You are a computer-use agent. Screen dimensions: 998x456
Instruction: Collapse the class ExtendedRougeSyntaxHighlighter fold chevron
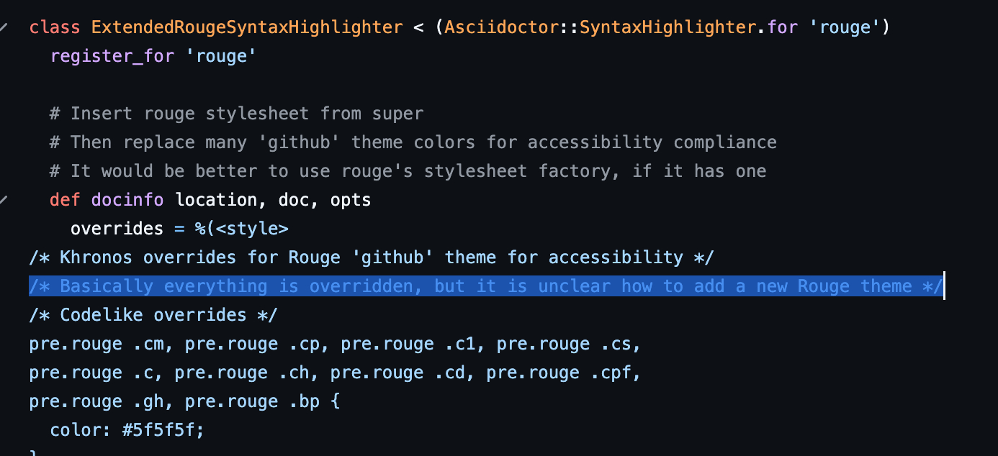(4, 27)
